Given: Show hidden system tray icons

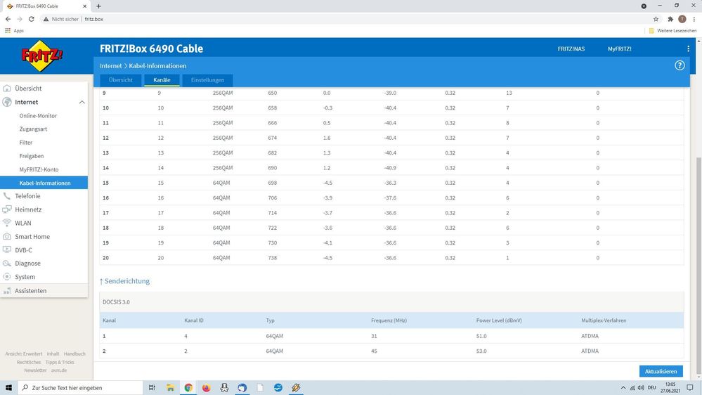Looking at the screenshot, I should coord(623,388).
